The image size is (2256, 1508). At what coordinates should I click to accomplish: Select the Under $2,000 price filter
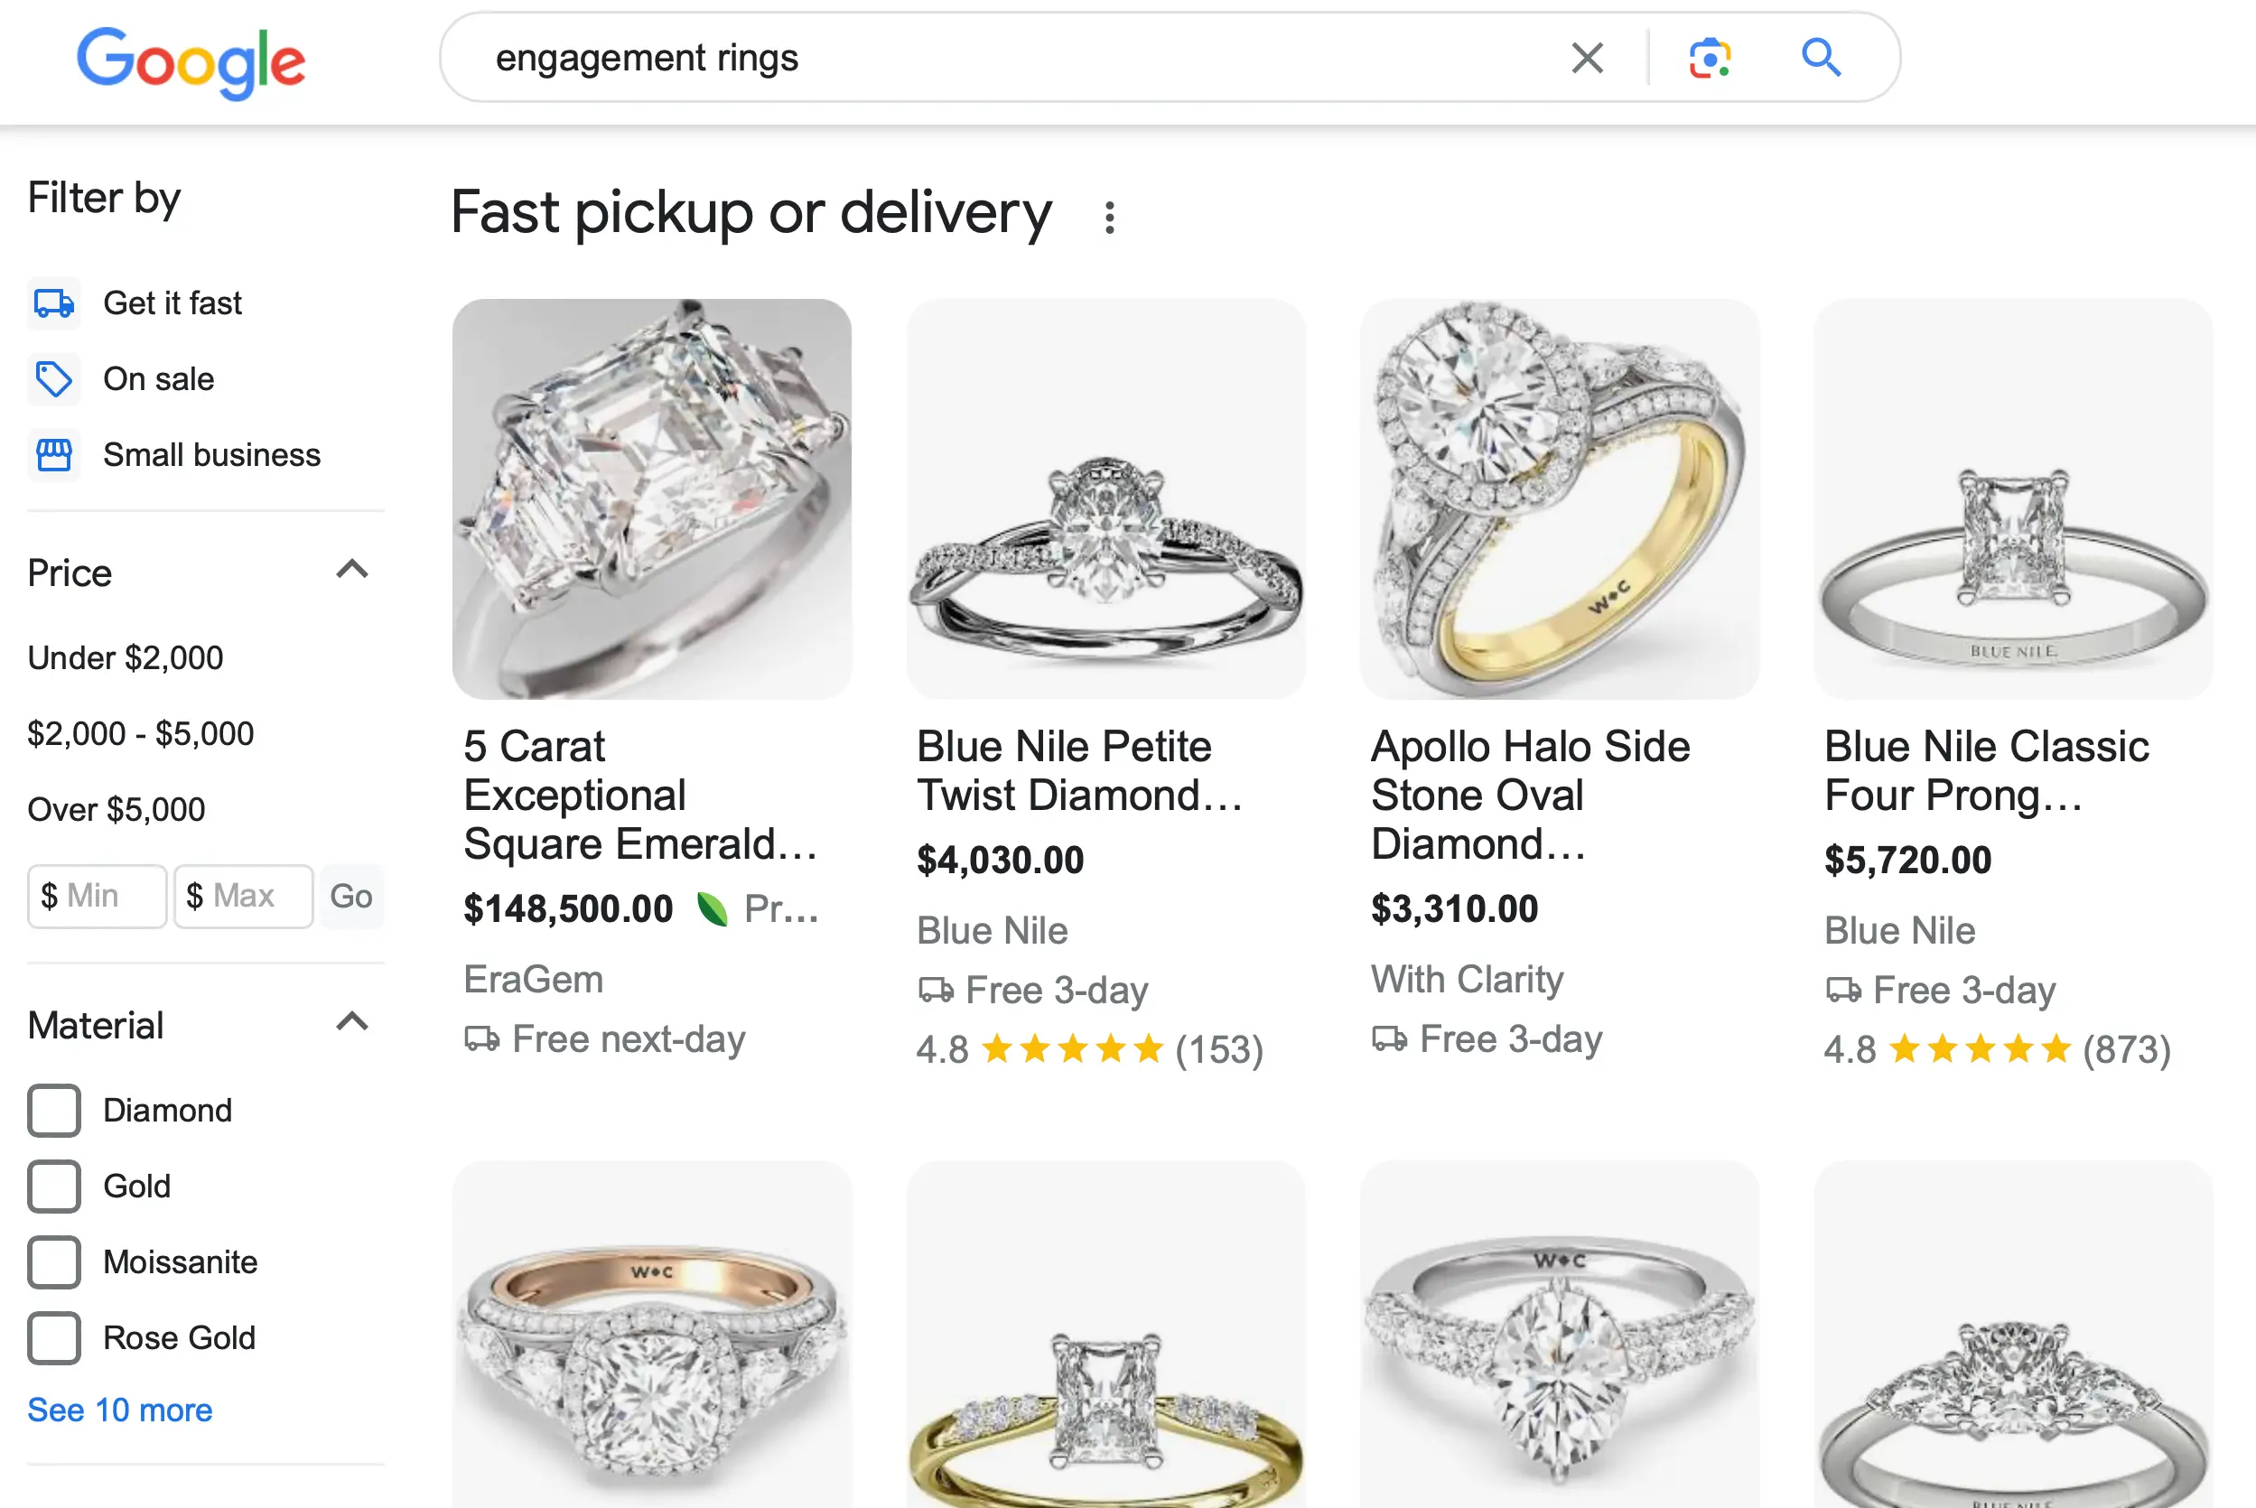(x=126, y=657)
